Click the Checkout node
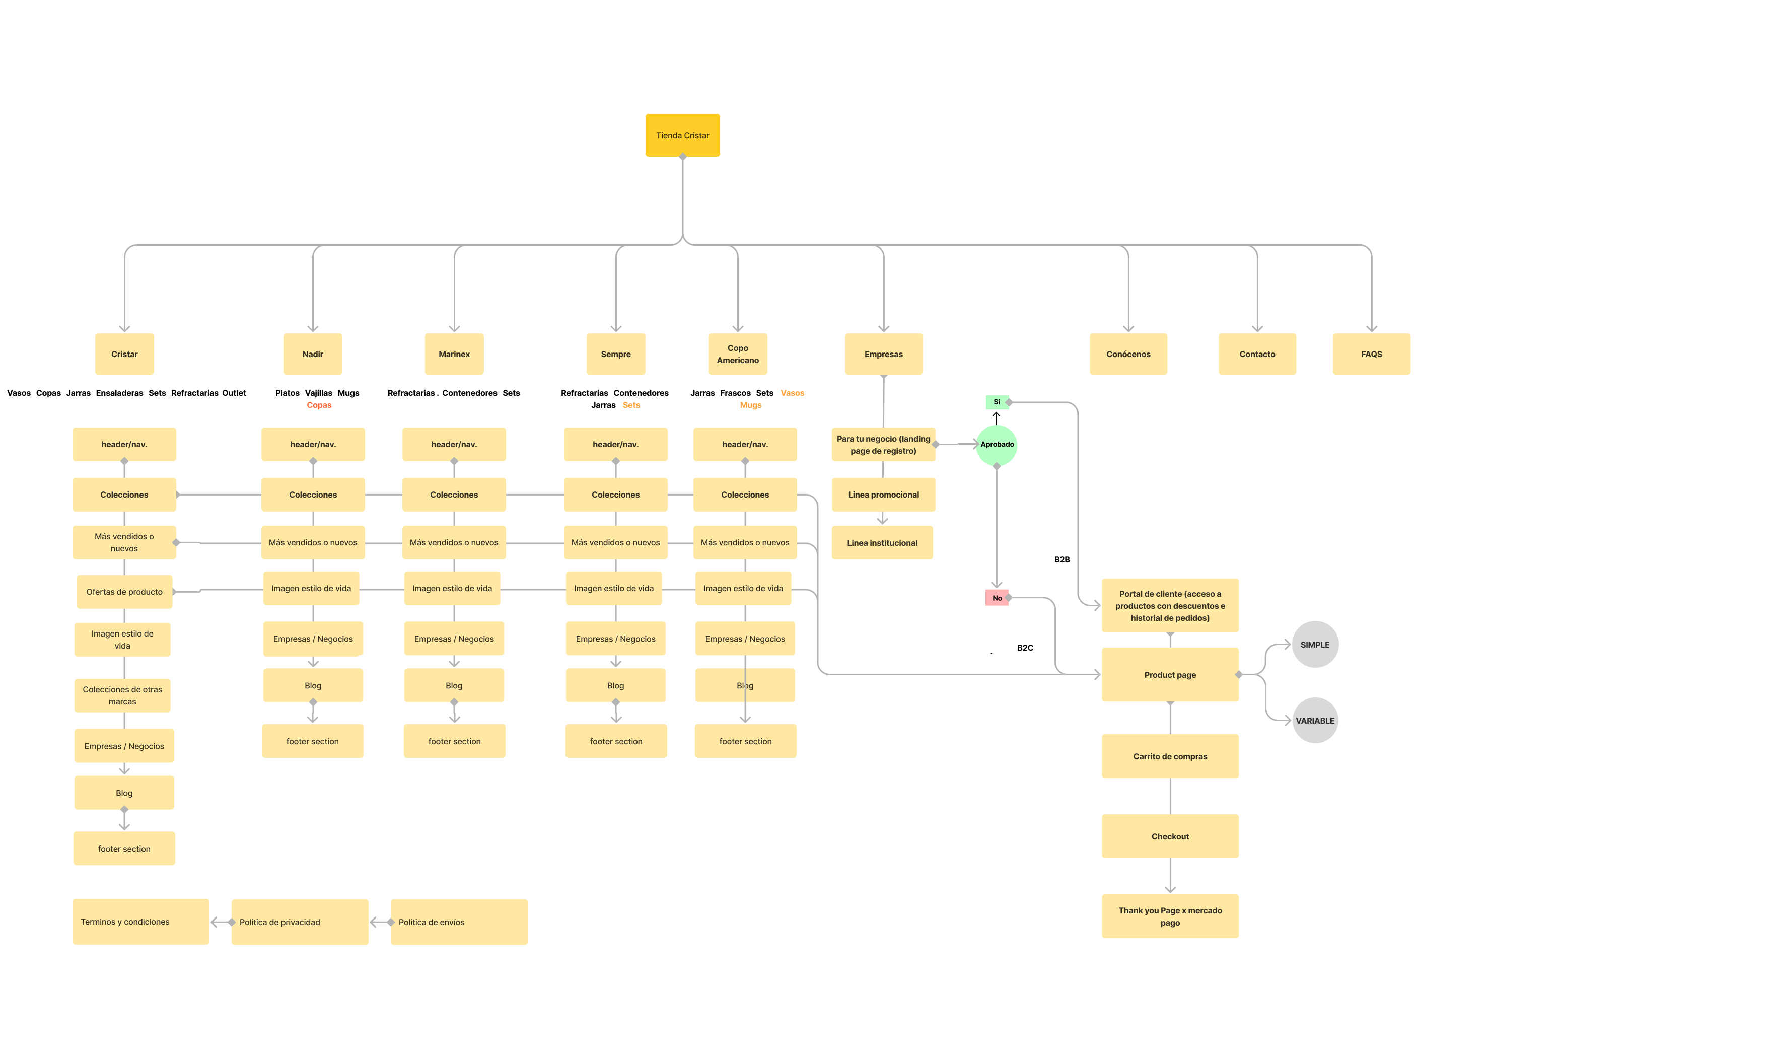Viewport: 1769px width, 1059px height. coord(1170,836)
